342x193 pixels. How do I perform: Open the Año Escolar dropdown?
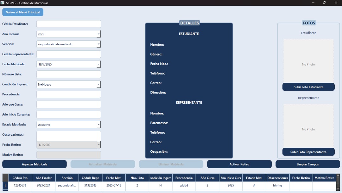(98, 34)
